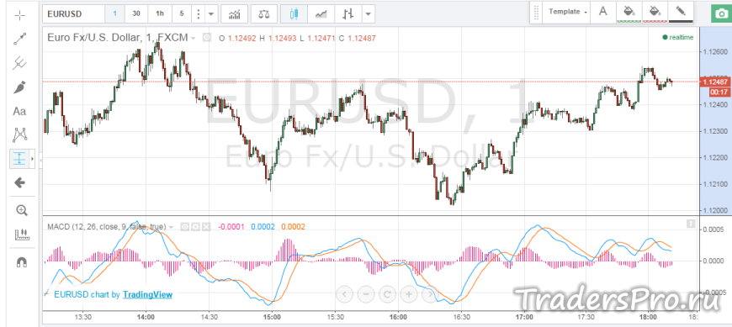This screenshot has width=732, height=327.
Task: Click the 1.12300 price axis label
Action: click(714, 131)
